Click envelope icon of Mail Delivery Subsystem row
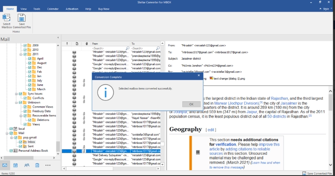335x176 pixels. coord(74,155)
